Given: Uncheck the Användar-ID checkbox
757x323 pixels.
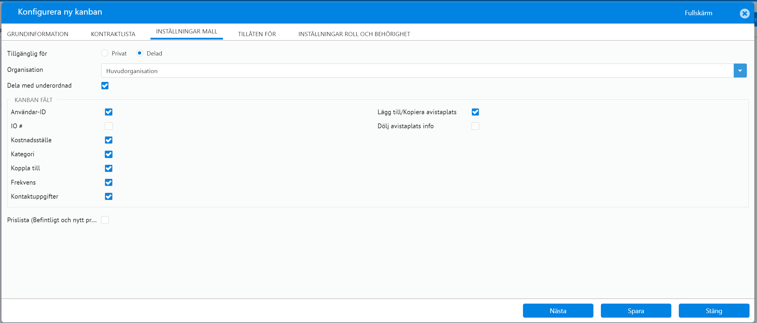Looking at the screenshot, I should 109,112.
